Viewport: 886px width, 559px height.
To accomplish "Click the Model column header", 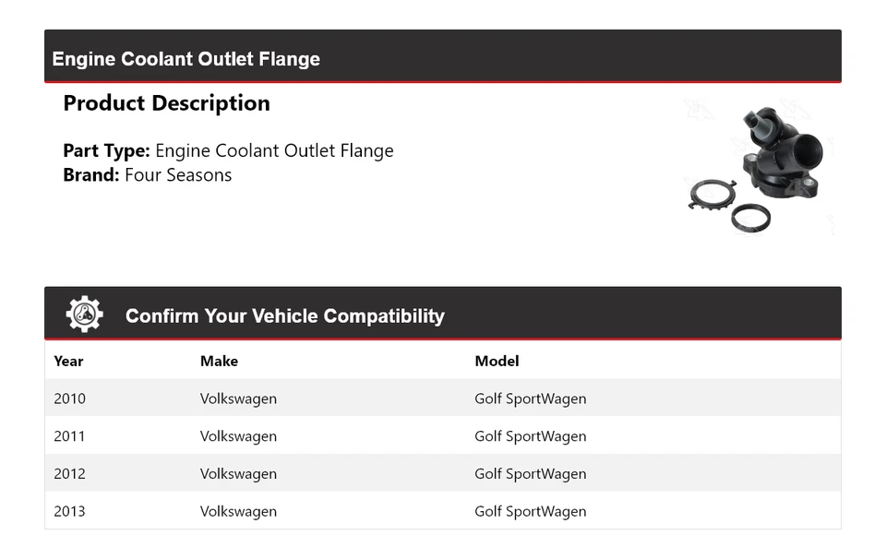I will click(x=497, y=361).
